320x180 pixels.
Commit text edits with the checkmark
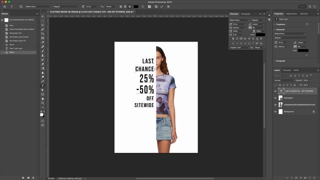coord(161,6)
